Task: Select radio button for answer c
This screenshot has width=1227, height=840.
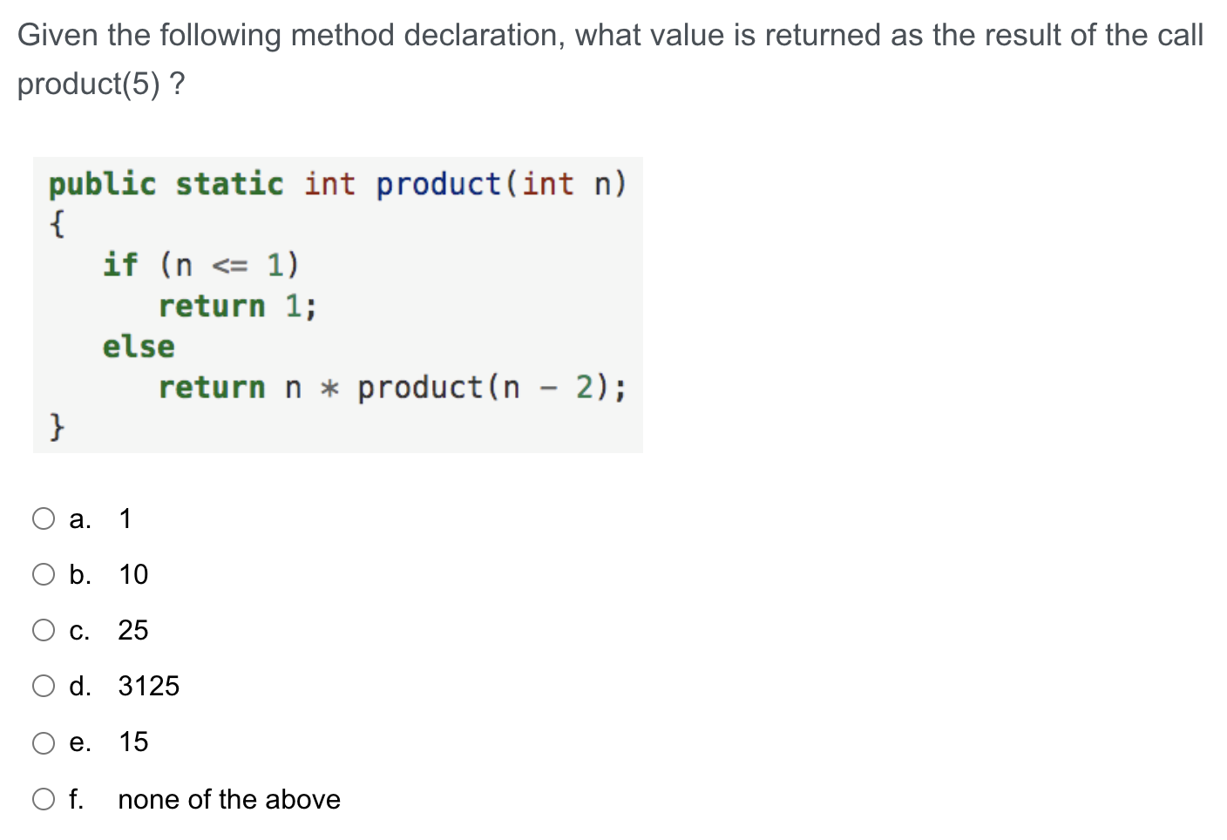Action: 42,629
